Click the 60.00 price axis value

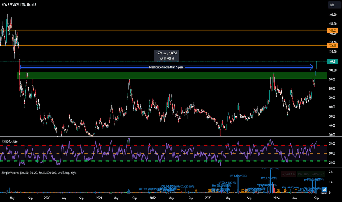(332, 107)
